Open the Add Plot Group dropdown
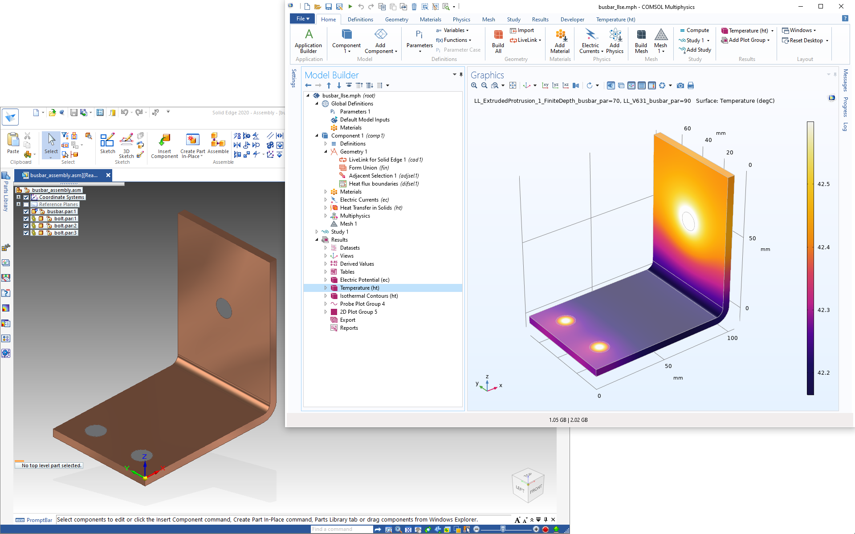 [x=746, y=40]
